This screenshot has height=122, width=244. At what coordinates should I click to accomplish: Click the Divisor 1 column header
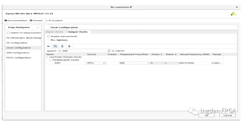coord(157,54)
